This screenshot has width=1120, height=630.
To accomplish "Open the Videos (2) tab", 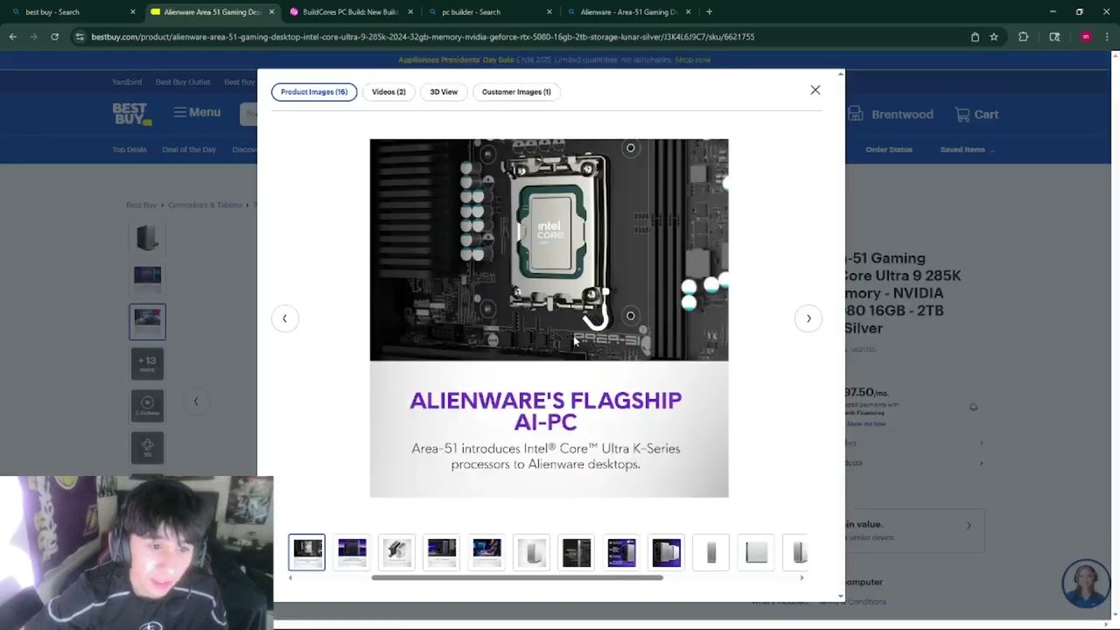I will click(x=388, y=92).
